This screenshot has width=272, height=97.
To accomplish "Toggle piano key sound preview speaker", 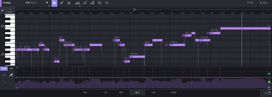I will point(3,10).
